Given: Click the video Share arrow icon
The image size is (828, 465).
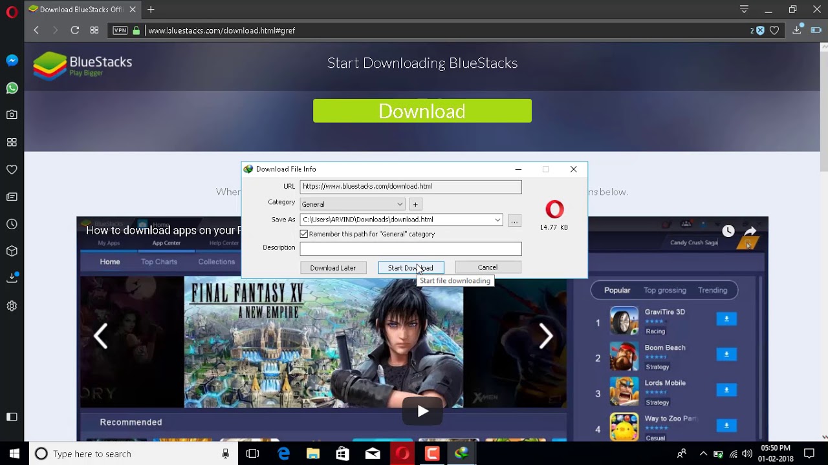Looking at the screenshot, I should click(x=750, y=231).
